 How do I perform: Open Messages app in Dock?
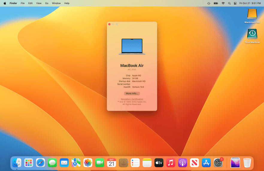[x=52, y=163]
